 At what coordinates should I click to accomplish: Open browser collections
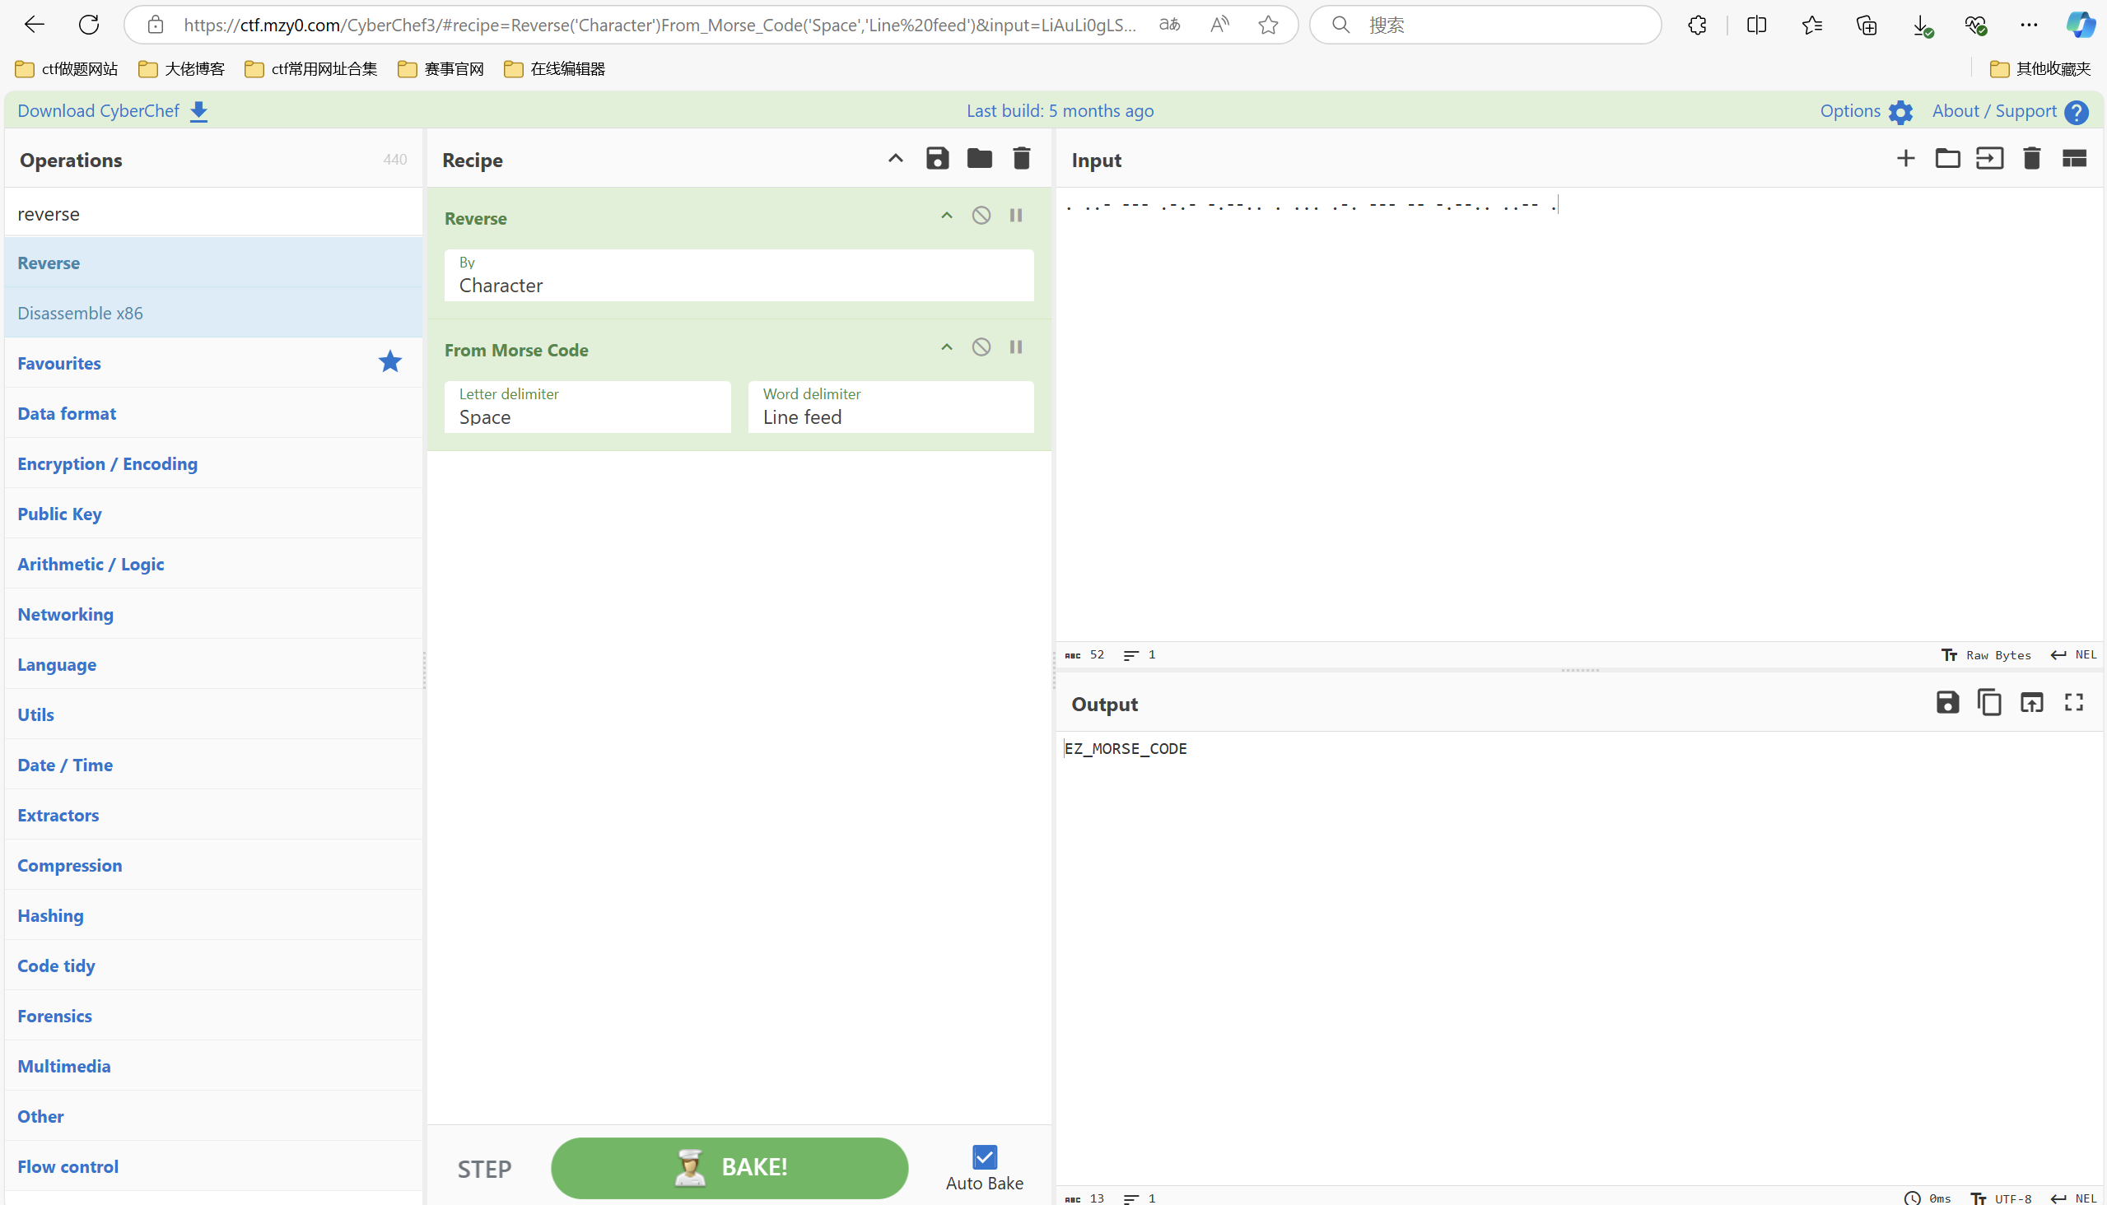pyautogui.click(x=1866, y=25)
